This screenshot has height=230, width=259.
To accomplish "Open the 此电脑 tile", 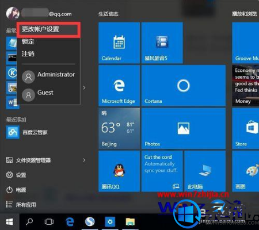I will pos(205,171).
